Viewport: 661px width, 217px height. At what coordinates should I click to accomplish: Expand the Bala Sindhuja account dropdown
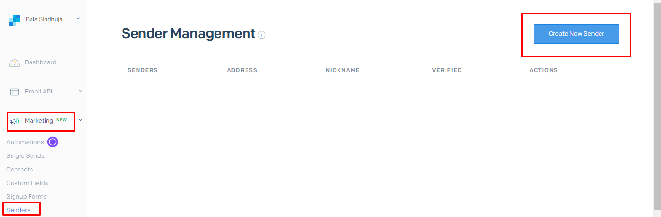[78, 19]
